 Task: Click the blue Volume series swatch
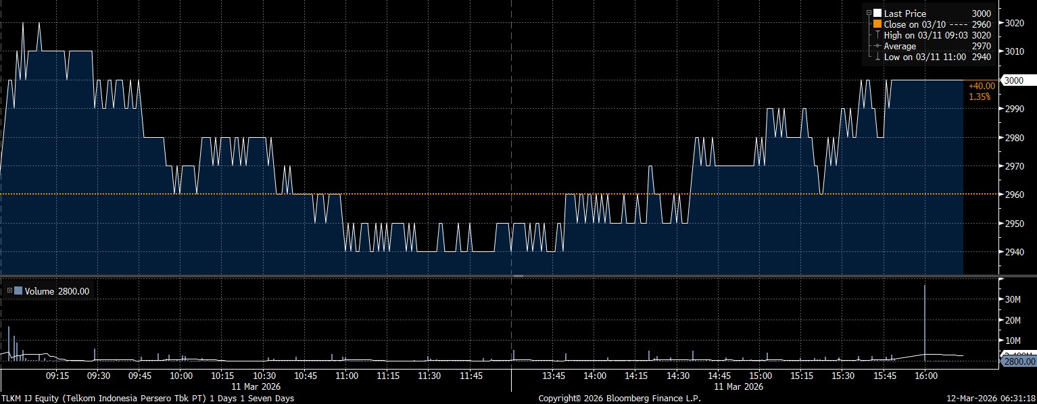tap(18, 291)
